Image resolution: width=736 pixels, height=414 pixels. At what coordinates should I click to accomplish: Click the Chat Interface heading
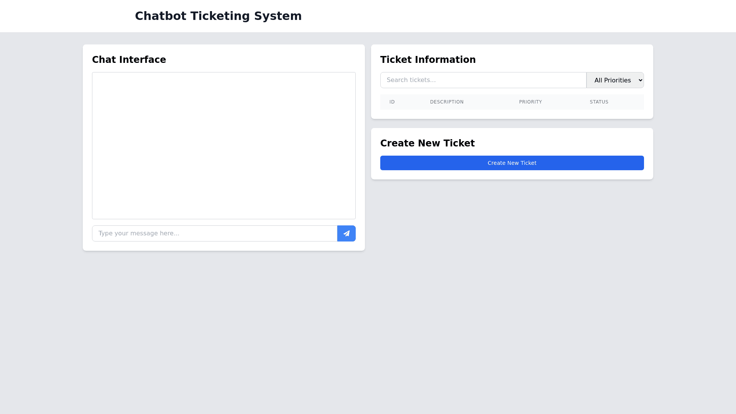pyautogui.click(x=129, y=60)
